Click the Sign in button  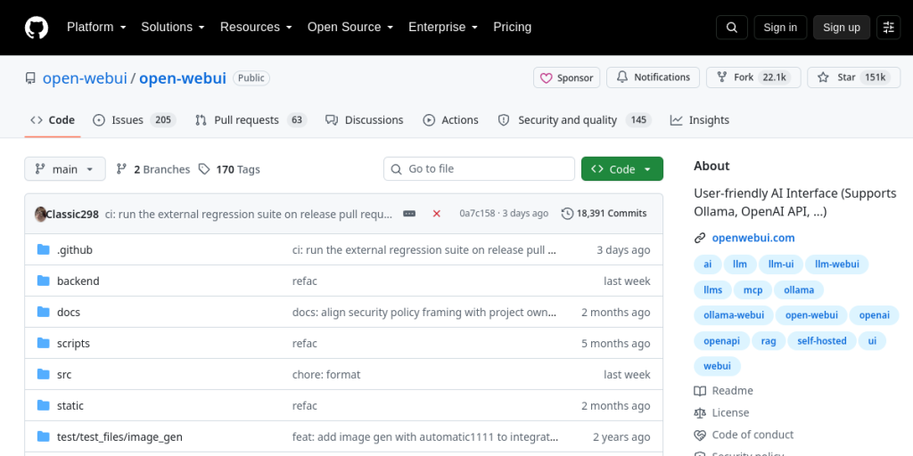(x=780, y=28)
